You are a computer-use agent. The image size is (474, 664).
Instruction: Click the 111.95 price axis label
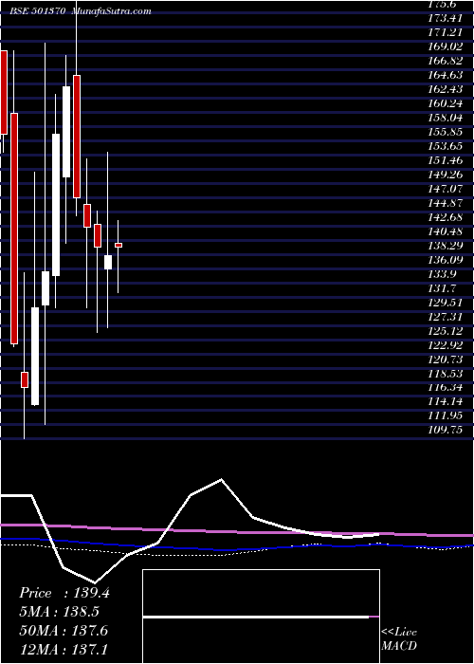(x=447, y=416)
